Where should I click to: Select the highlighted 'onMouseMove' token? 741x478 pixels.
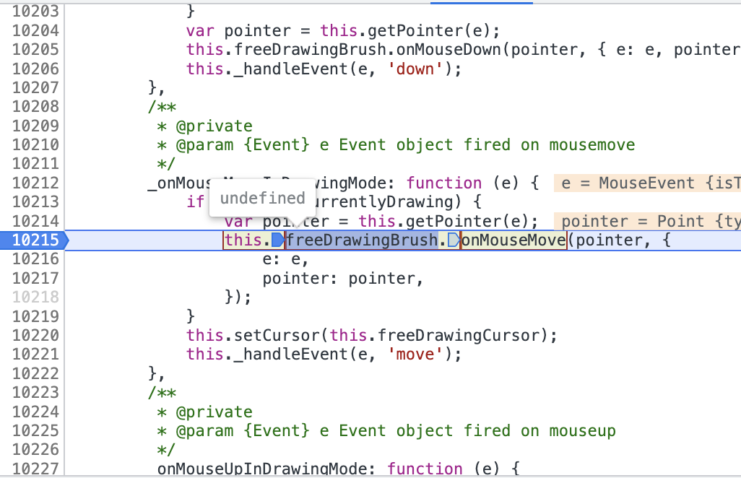pos(513,240)
